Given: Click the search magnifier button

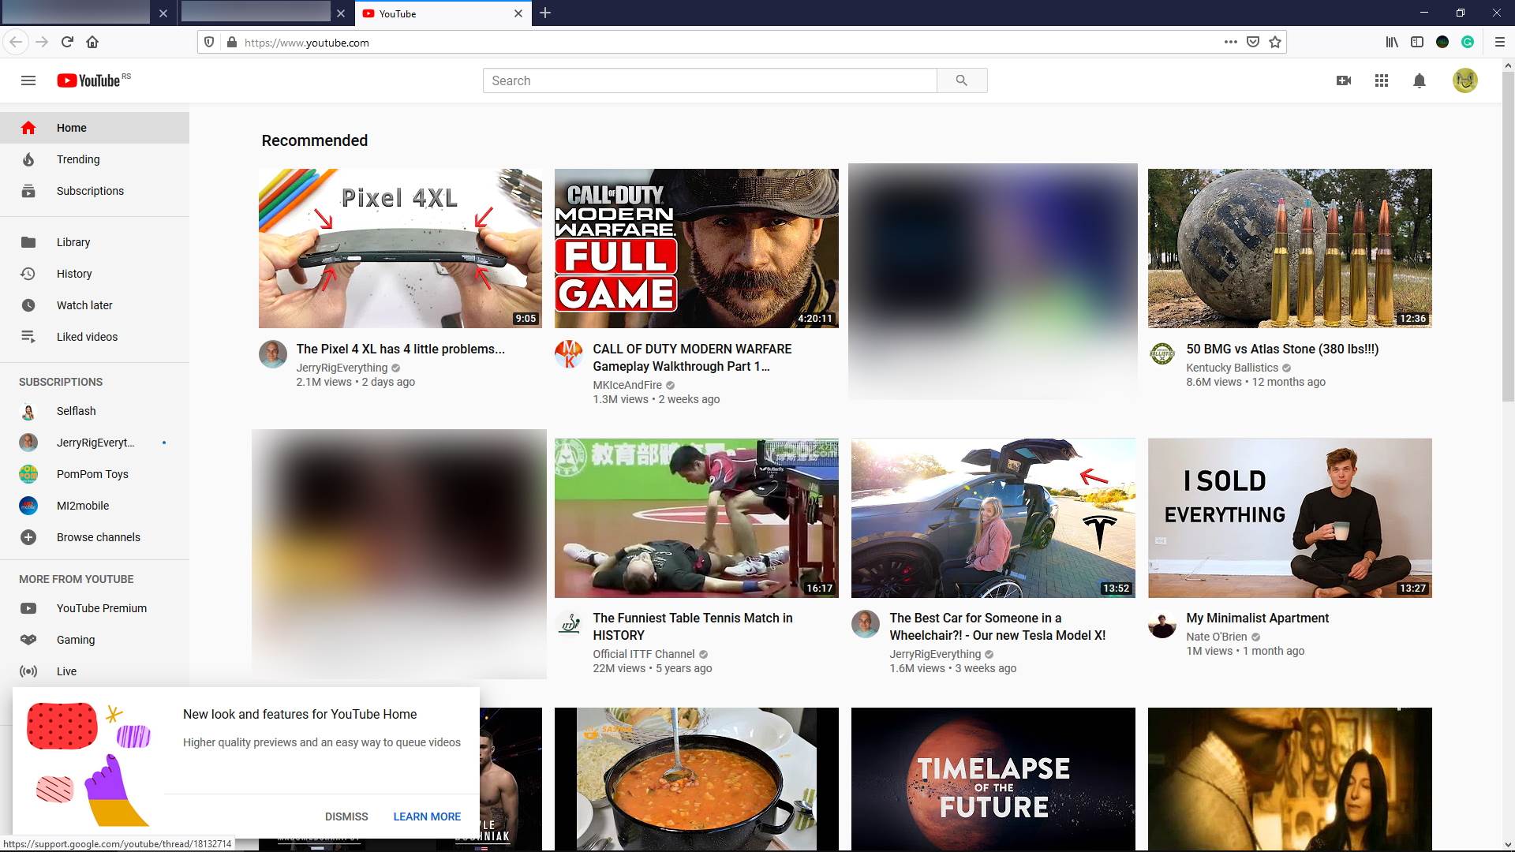Looking at the screenshot, I should (961, 80).
